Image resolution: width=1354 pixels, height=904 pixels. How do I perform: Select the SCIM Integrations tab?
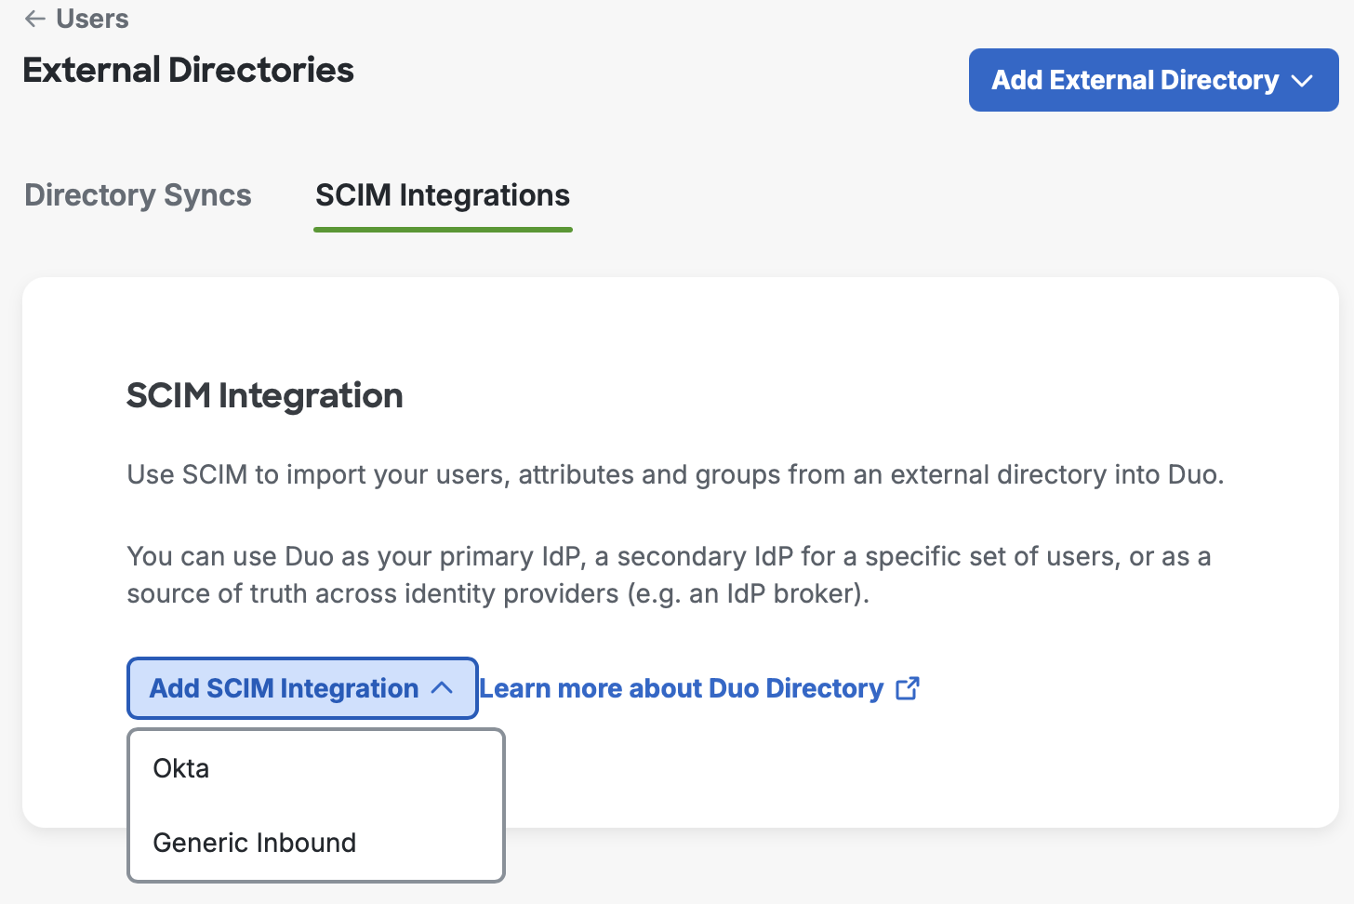coord(443,195)
